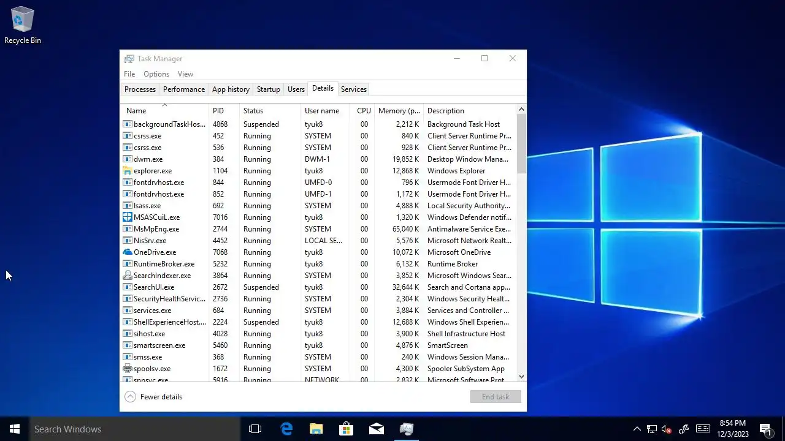Viewport: 785px width, 441px height.
Task: Select the RuntimeBroker.exe process
Action: 318,264
